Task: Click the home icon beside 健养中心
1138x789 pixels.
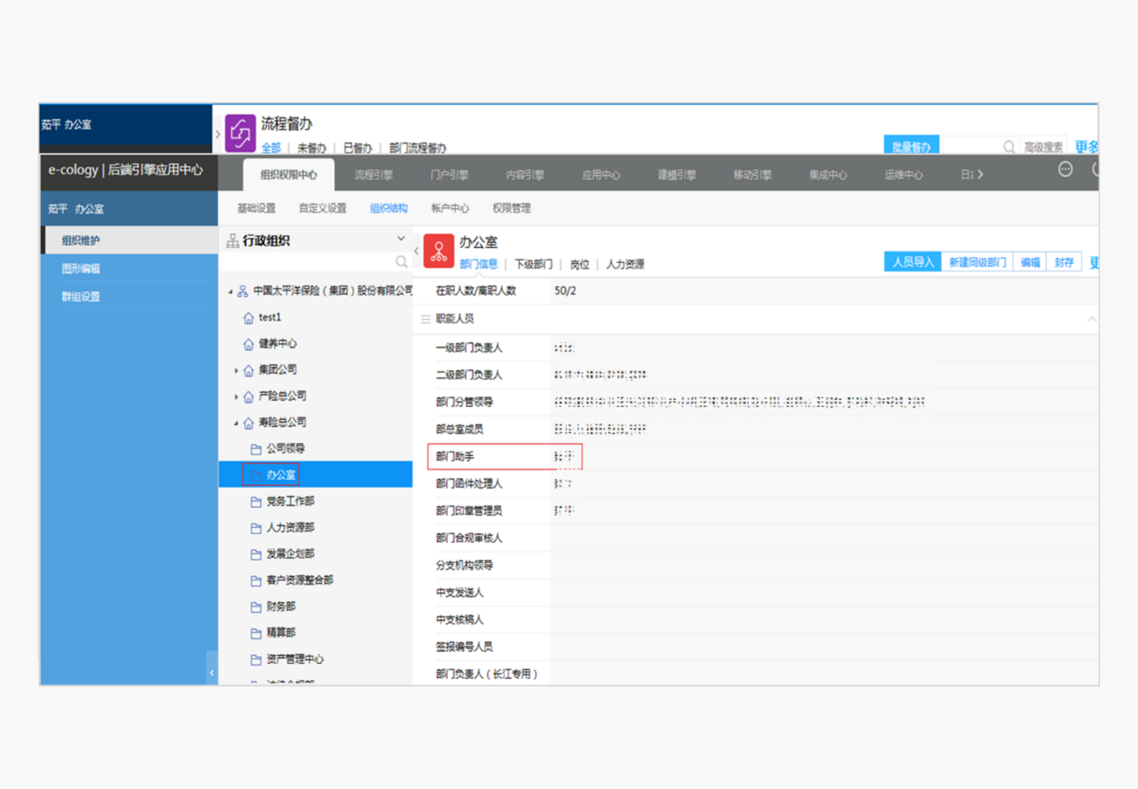Action: click(248, 344)
